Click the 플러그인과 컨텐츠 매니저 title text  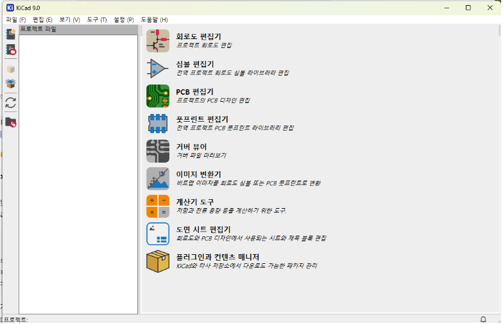(x=217, y=257)
